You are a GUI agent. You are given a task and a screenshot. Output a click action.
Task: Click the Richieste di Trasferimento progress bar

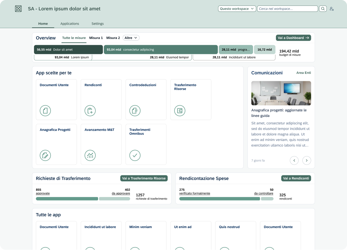[83, 198]
